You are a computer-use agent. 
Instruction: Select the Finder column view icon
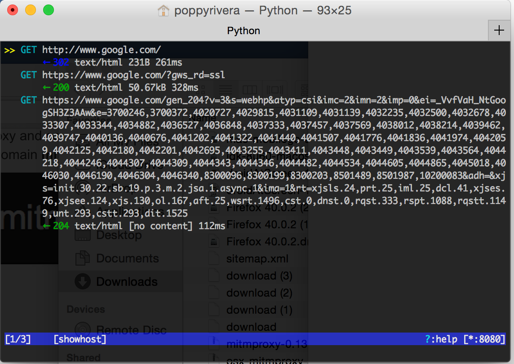[250, 89]
